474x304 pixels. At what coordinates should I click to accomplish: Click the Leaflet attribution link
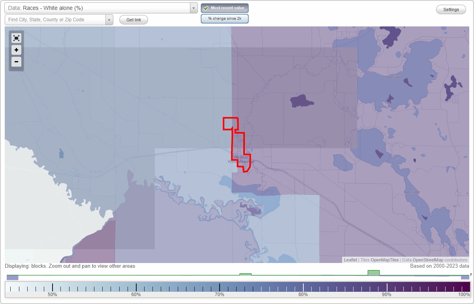coord(350,260)
